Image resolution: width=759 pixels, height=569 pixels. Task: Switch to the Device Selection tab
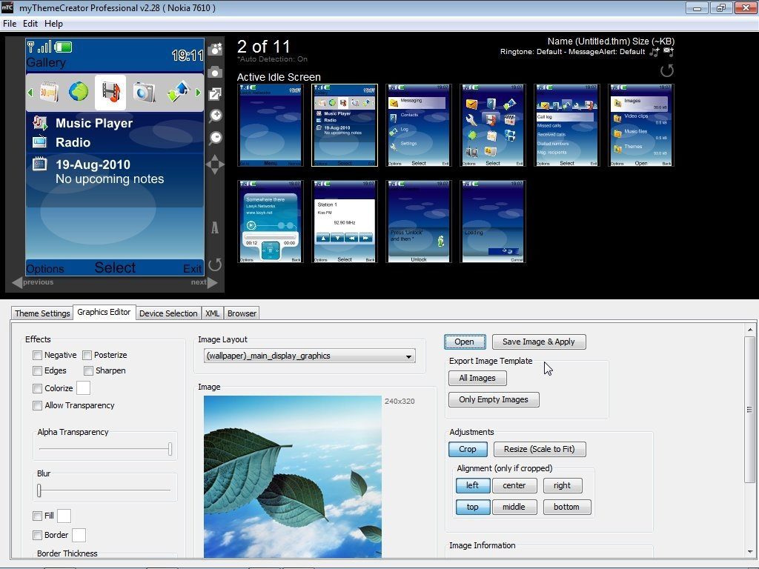pyautogui.click(x=168, y=313)
